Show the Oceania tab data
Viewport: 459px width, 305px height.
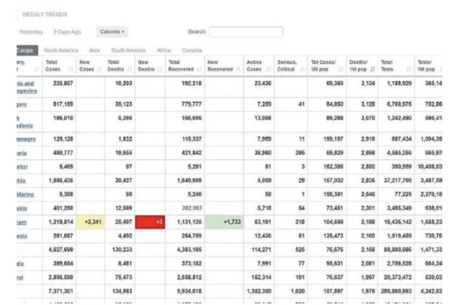point(192,50)
